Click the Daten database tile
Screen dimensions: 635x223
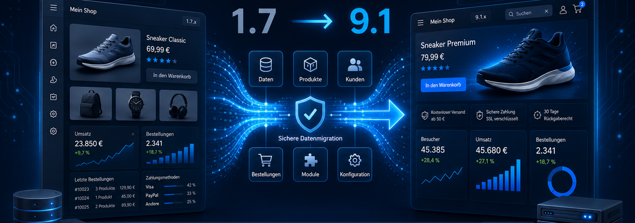266,68
